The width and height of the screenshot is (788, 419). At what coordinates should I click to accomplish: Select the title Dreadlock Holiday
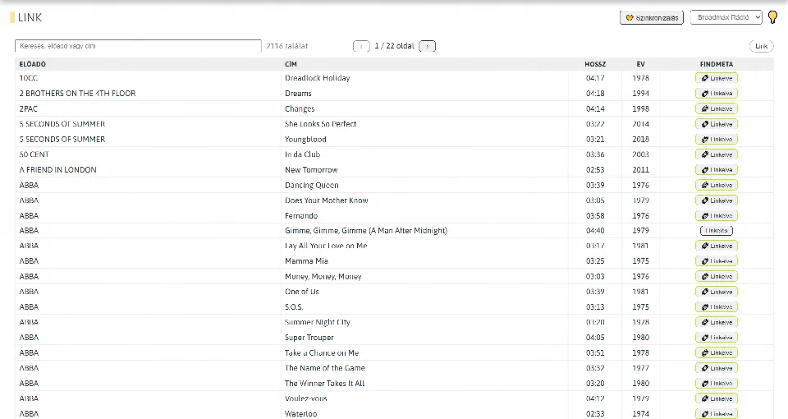(317, 78)
